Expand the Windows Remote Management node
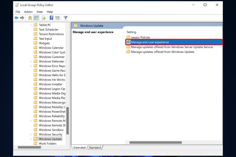 (31, 121)
